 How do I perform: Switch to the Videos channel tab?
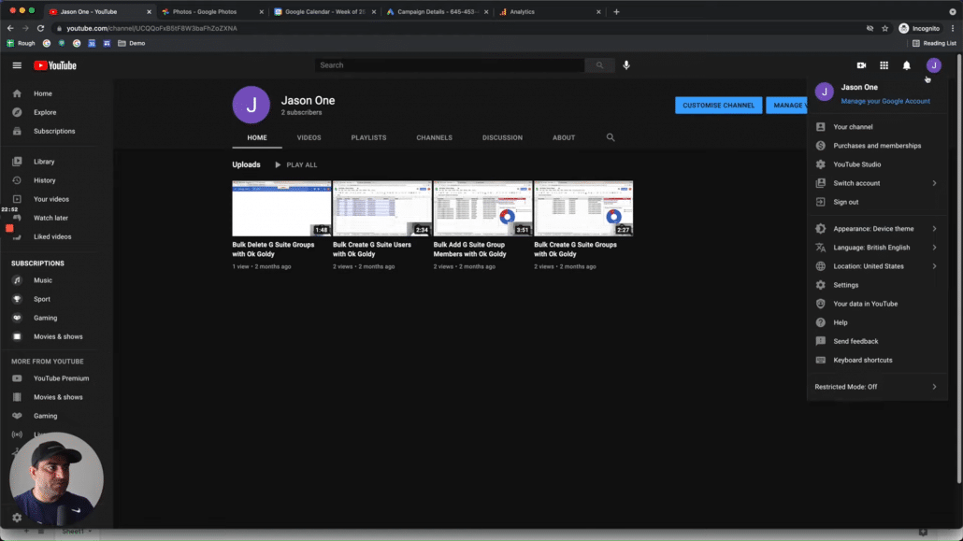click(309, 137)
